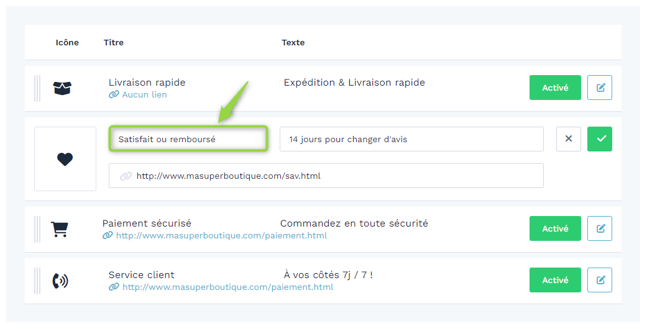Image resolution: width=647 pixels, height=329 pixels.
Task: Edit the Service client row with pencil icon
Action: (x=600, y=280)
